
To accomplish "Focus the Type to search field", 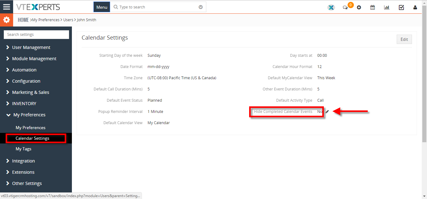I will point(158,7).
